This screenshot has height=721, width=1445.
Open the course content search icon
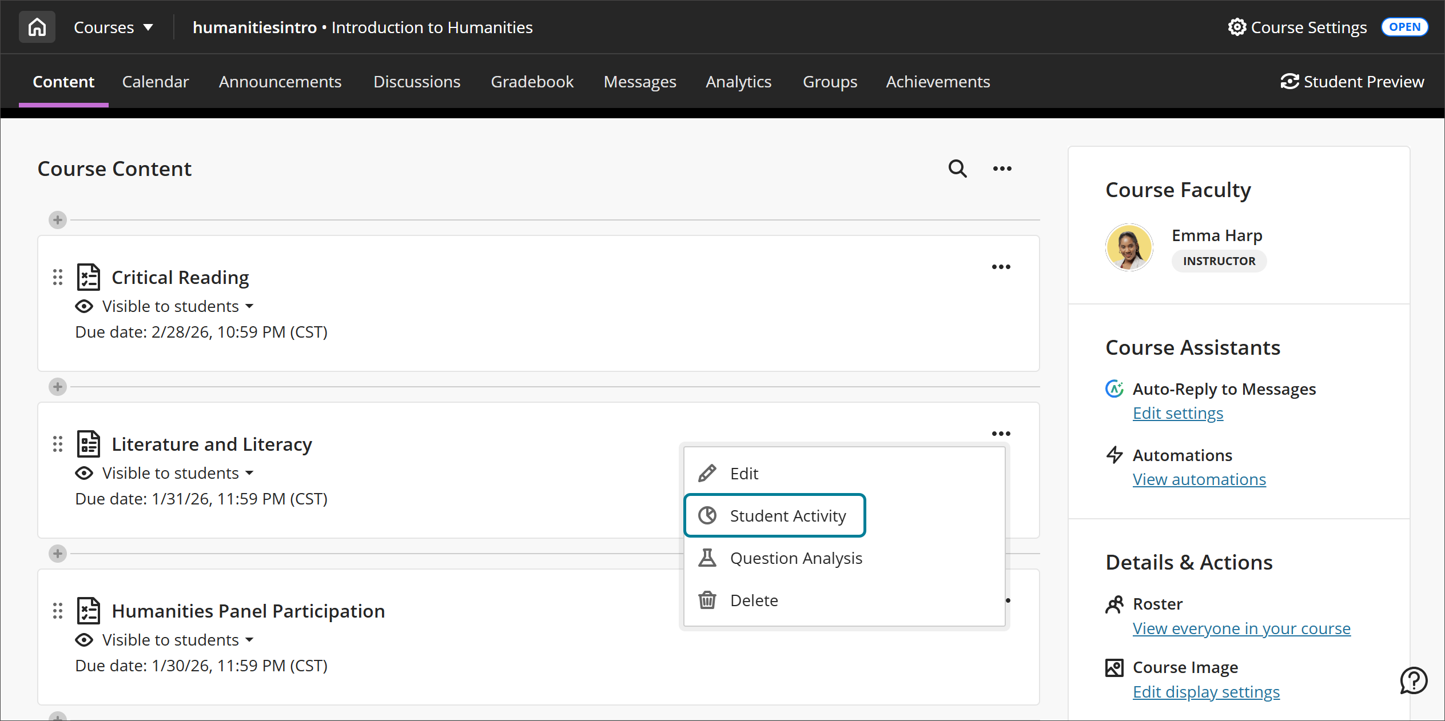coord(957,169)
